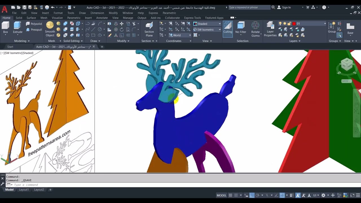361x203 pixels.
Task: Toggle polar tracking on the status bar
Action: click(x=257, y=195)
